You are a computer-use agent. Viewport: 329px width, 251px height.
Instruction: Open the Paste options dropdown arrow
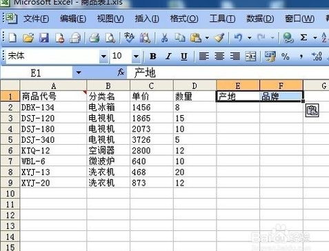point(207,38)
